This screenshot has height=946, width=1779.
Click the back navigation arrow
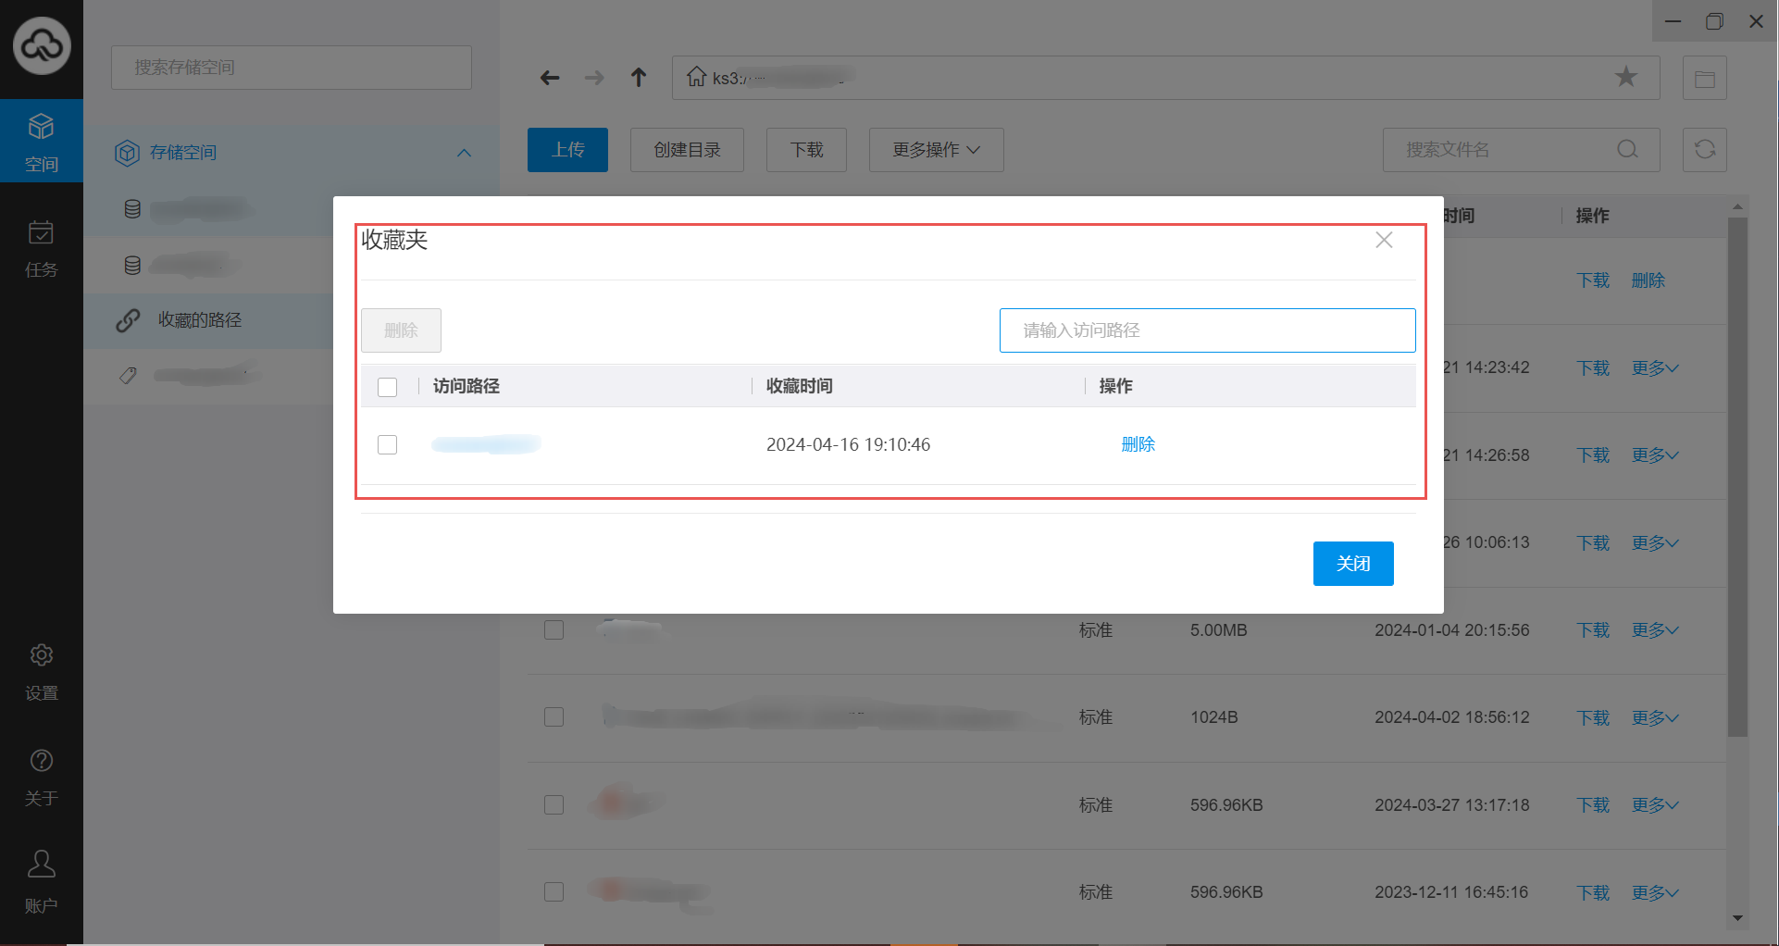pyautogui.click(x=550, y=78)
